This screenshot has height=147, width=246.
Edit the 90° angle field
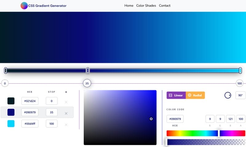[240, 95]
